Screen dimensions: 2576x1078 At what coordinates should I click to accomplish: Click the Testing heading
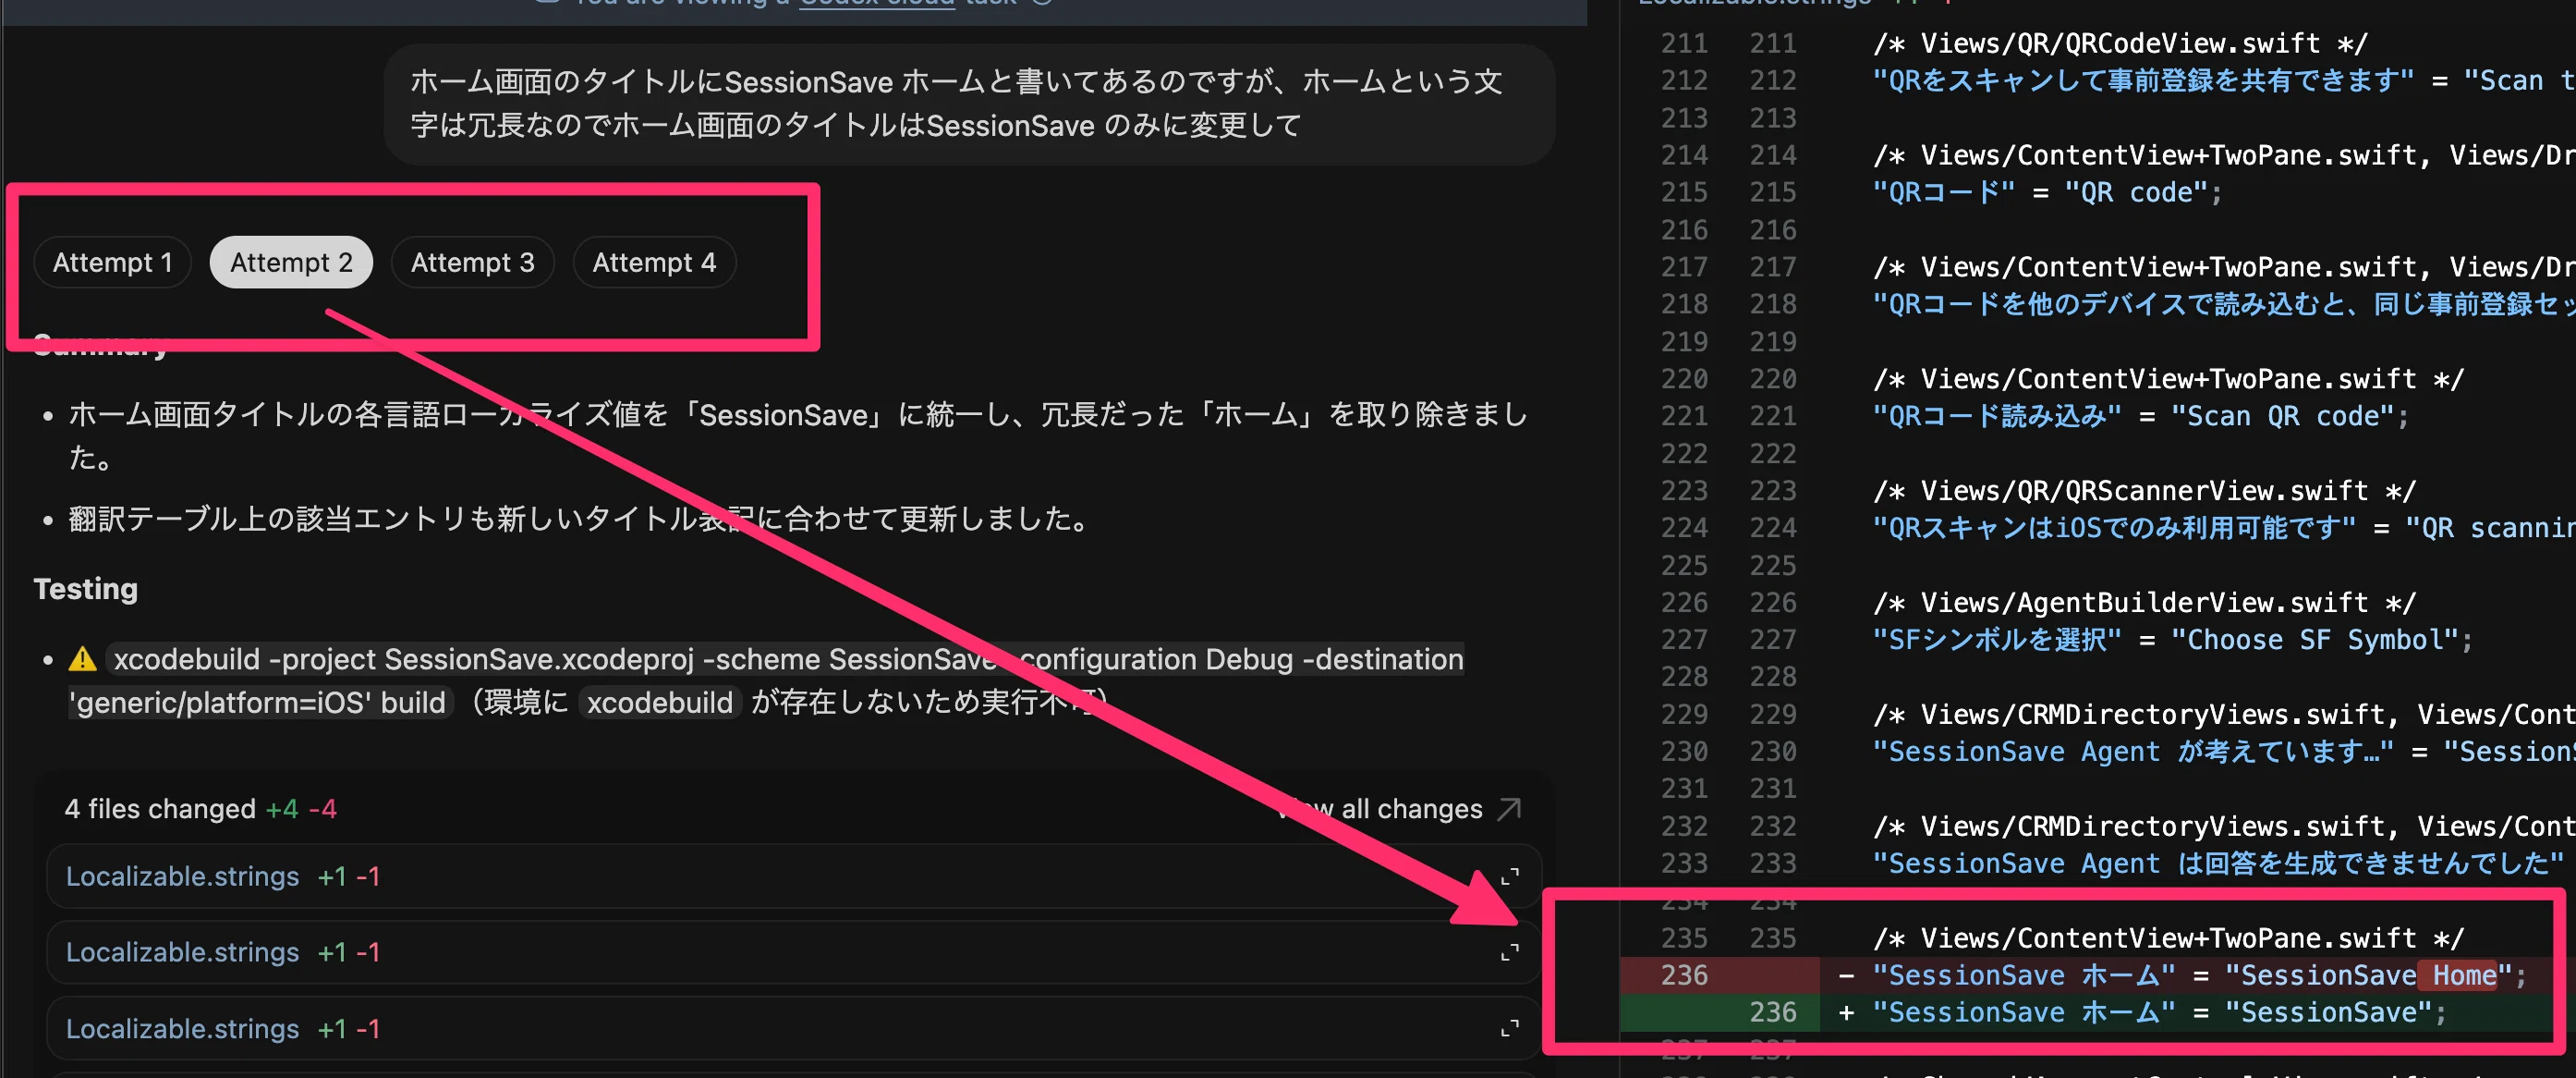point(86,589)
